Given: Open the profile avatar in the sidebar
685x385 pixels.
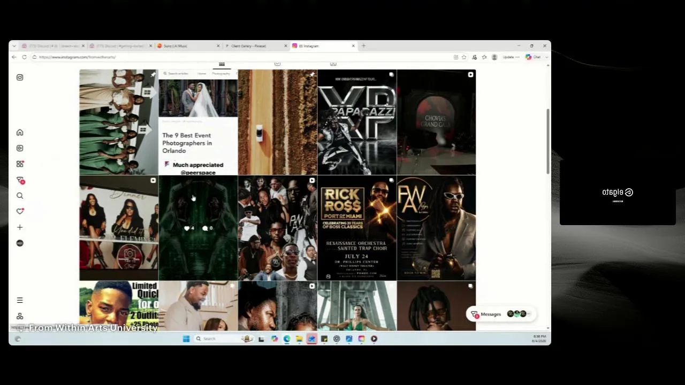Looking at the screenshot, I should click(20, 243).
